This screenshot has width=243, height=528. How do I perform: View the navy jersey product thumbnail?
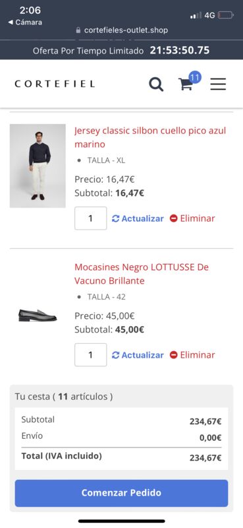tap(38, 166)
